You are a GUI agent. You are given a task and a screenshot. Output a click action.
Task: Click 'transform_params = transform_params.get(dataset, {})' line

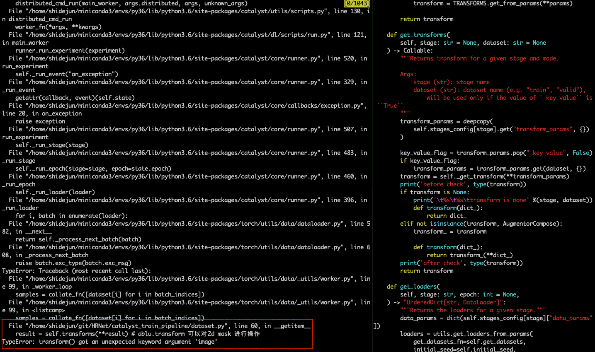click(500, 169)
